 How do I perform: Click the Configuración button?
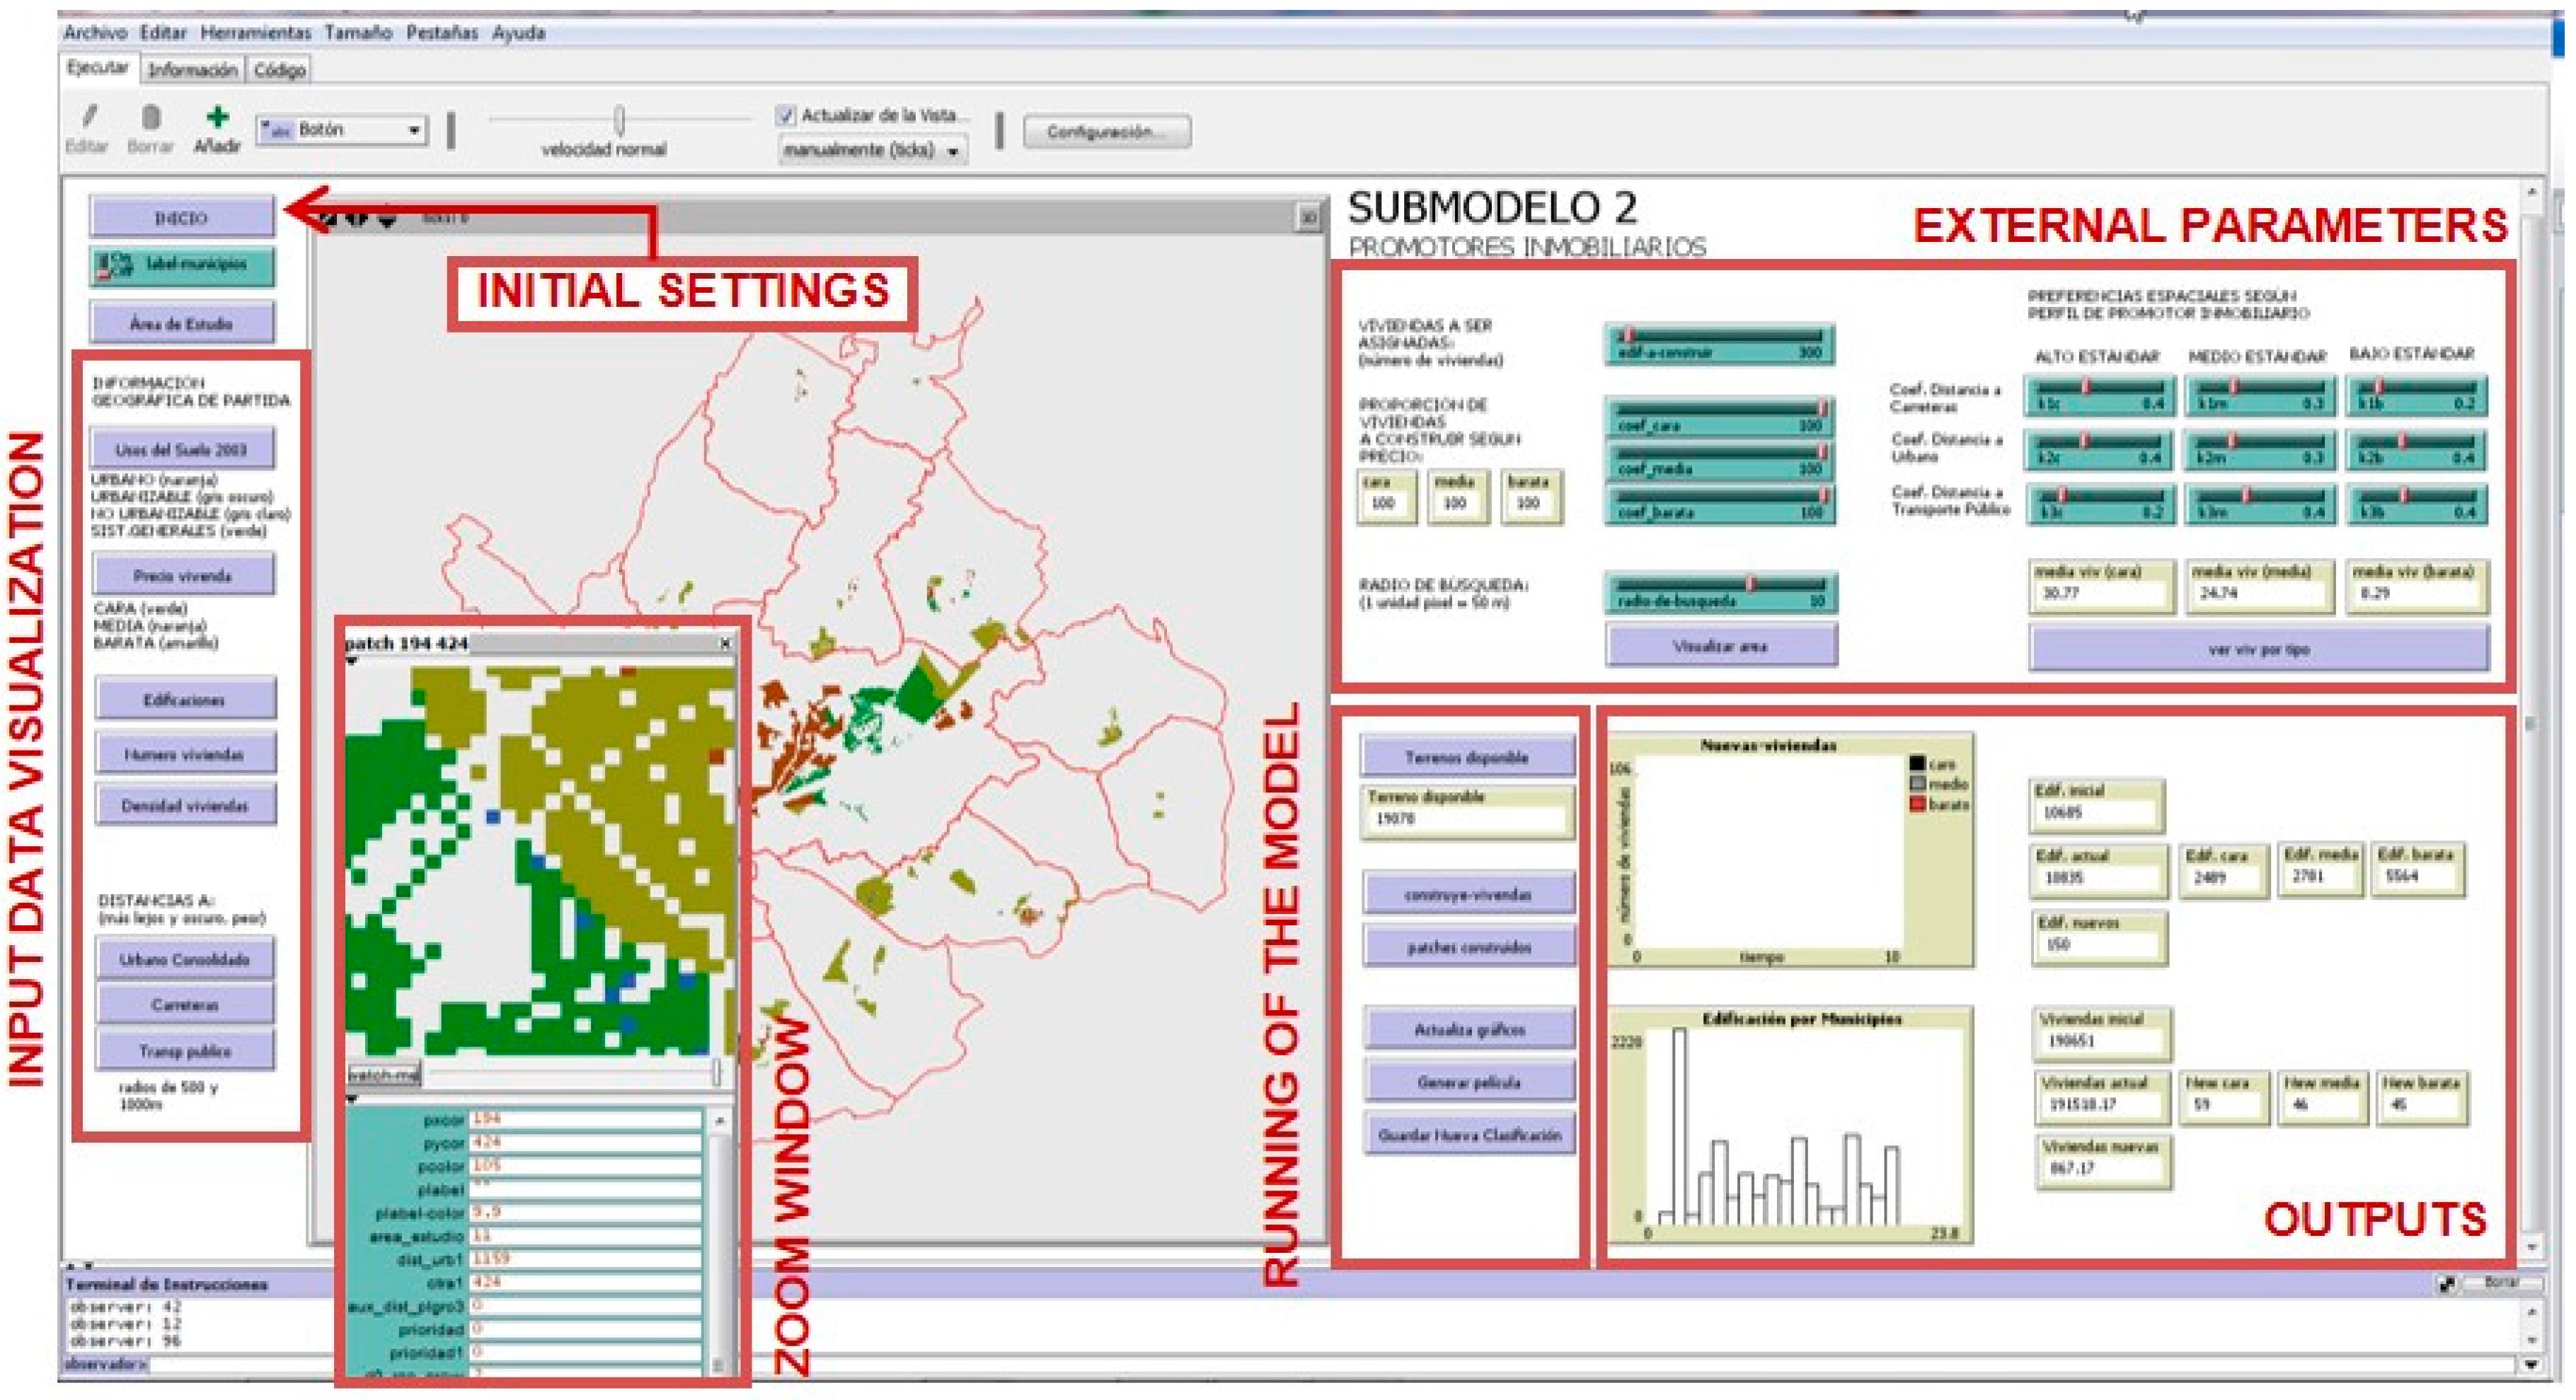tap(1107, 132)
